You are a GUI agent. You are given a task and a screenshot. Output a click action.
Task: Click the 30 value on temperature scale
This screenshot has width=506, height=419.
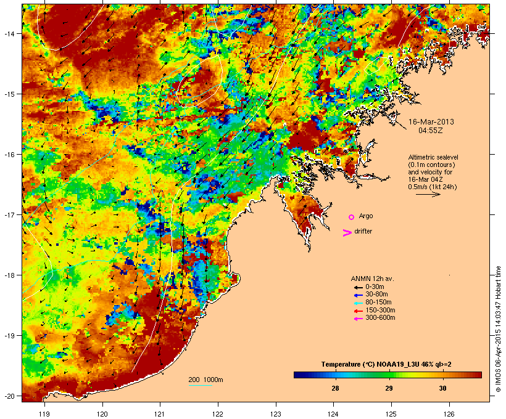pos(443,388)
